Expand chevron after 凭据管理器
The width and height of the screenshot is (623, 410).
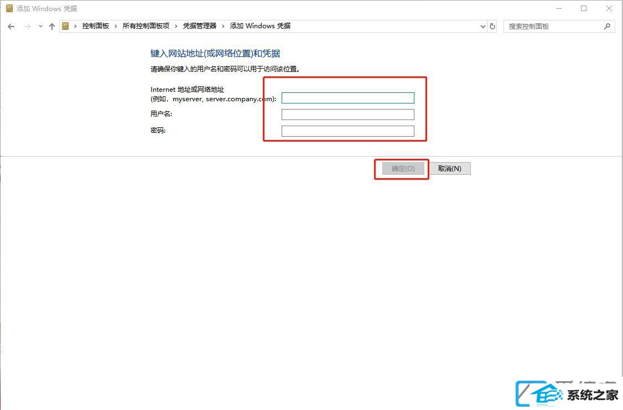tap(223, 26)
